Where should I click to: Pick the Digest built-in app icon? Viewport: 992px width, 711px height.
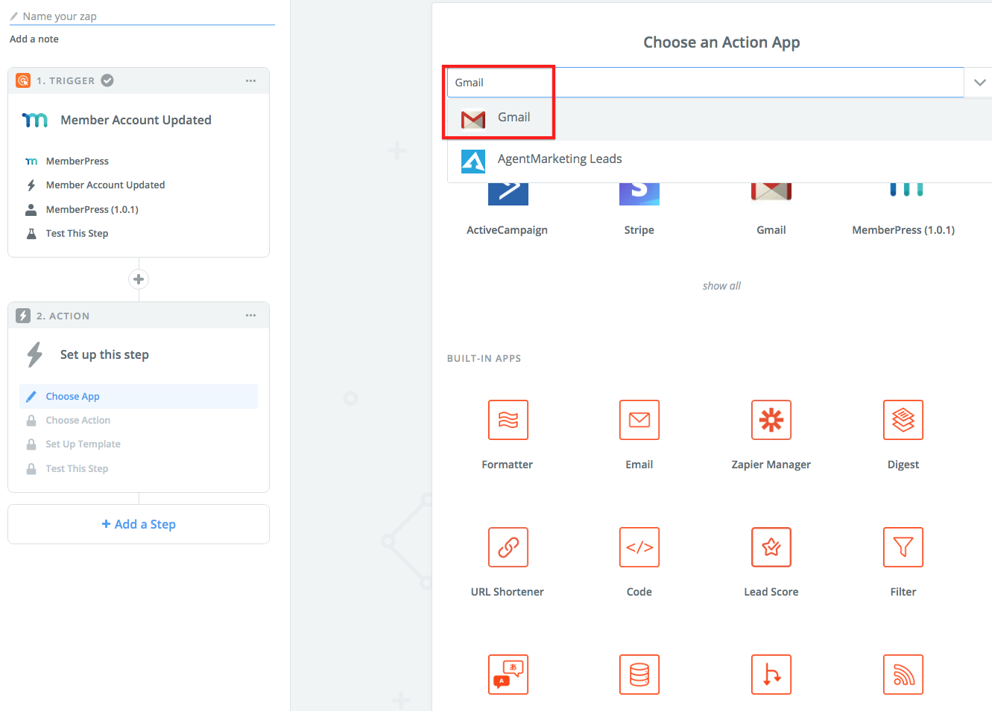pos(903,420)
